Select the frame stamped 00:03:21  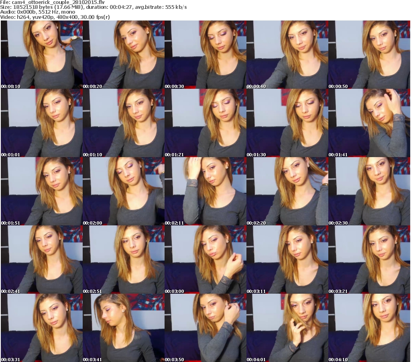(369, 260)
